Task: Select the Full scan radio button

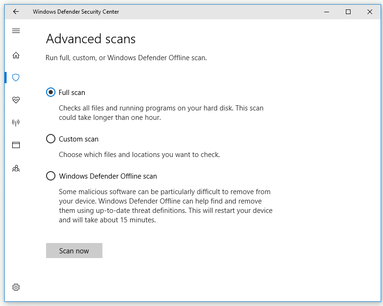Action: click(x=51, y=93)
